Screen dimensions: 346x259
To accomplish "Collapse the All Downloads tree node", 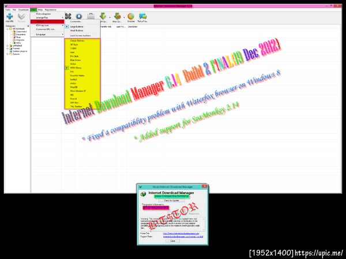I will coord(7,29).
